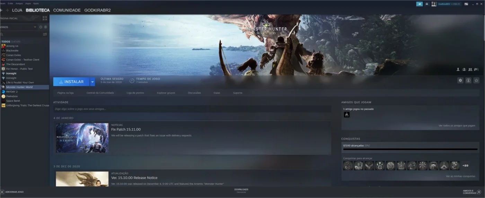Open the tent achievement icon

[x=444, y=166]
